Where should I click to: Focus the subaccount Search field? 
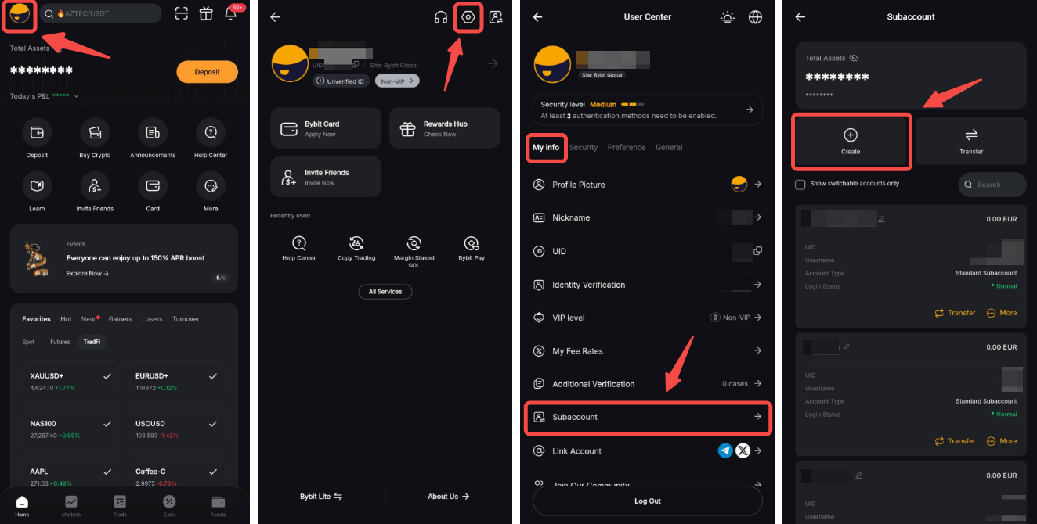pyautogui.click(x=992, y=185)
